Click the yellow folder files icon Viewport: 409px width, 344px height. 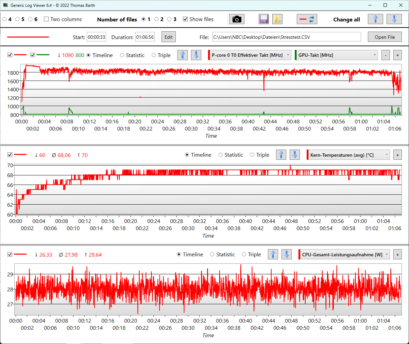coord(277,19)
